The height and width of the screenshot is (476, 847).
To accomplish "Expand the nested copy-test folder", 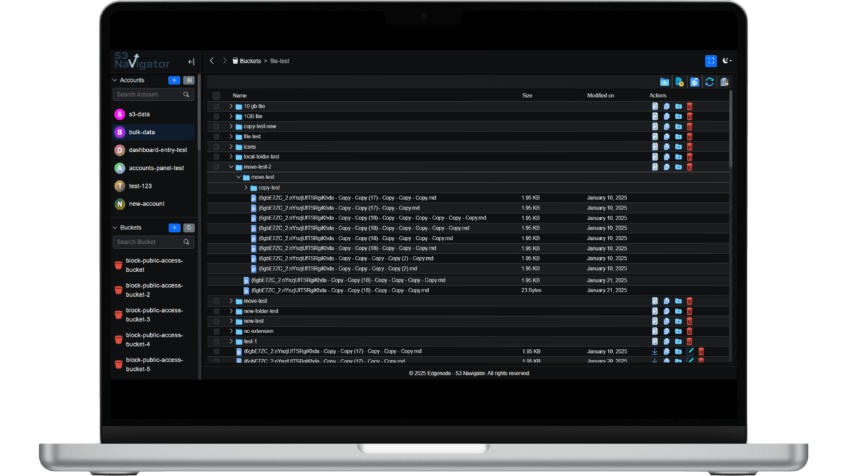I will tap(245, 188).
